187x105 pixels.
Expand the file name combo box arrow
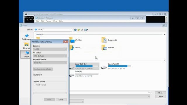149,93
